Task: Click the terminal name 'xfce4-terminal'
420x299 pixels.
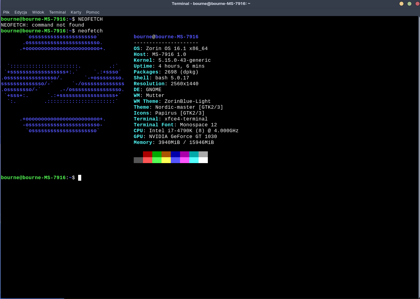Action: click(x=186, y=119)
